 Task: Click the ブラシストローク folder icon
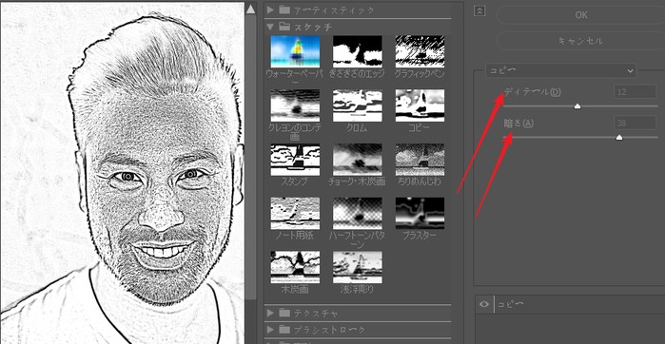click(x=284, y=330)
